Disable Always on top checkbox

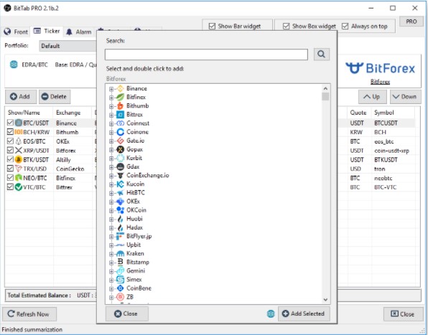coord(345,26)
